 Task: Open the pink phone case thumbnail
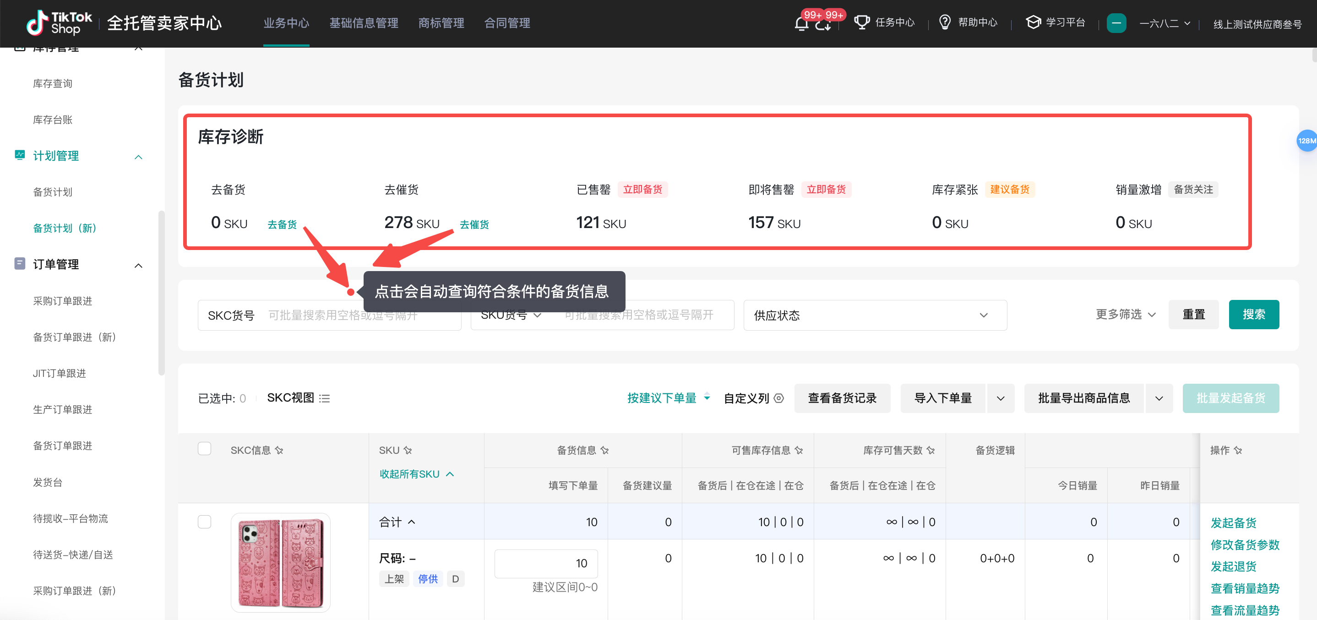click(280, 562)
